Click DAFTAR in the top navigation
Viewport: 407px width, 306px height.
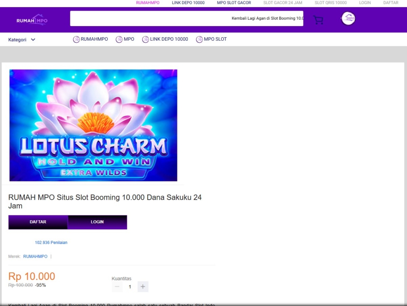pos(390,3)
